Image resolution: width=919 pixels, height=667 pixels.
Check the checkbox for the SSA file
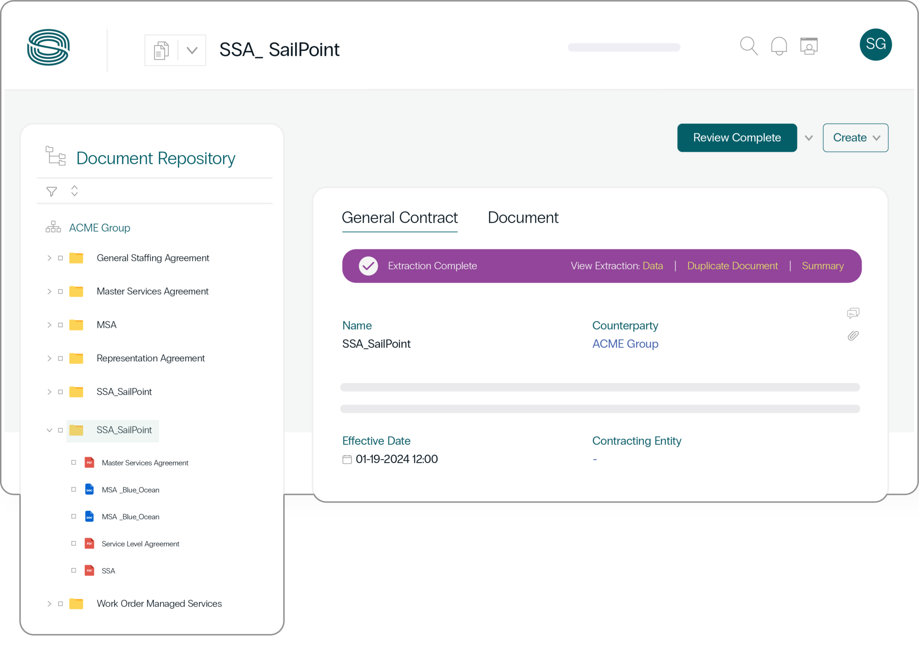74,570
